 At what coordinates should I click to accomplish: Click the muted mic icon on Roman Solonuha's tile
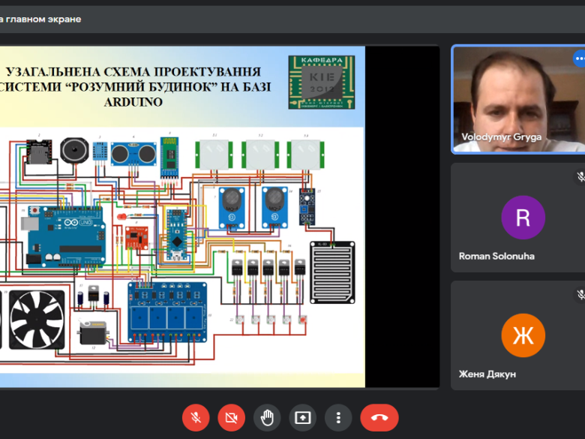pyautogui.click(x=580, y=177)
